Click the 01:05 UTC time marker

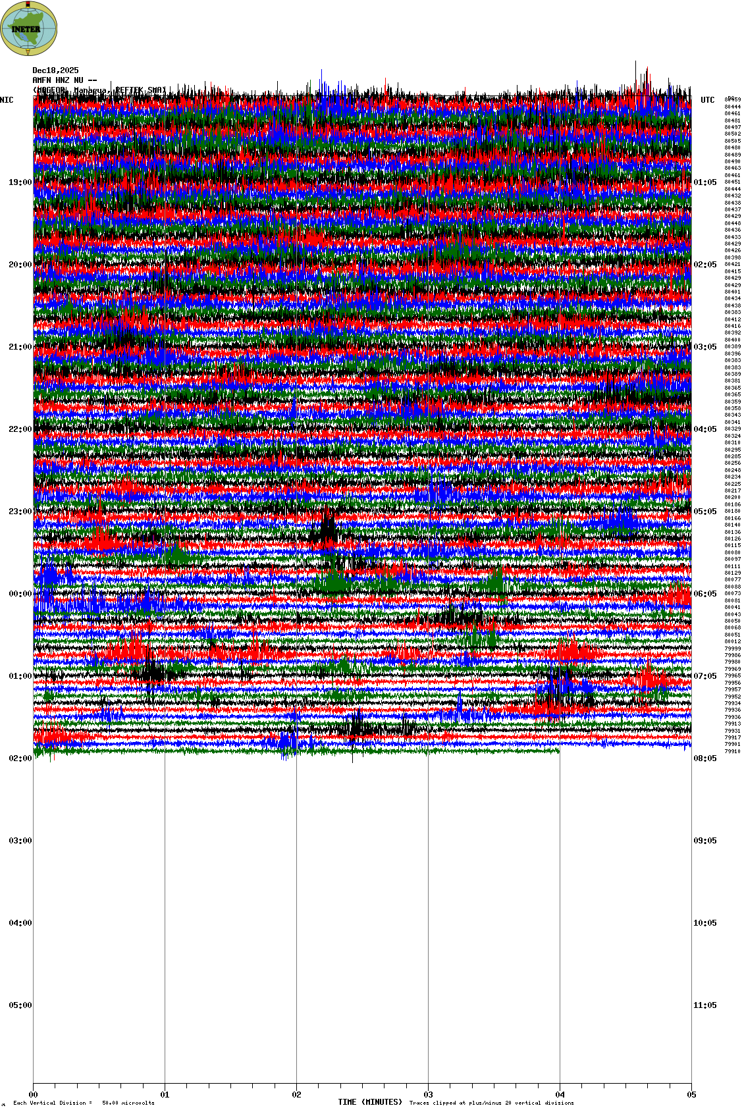click(x=704, y=182)
